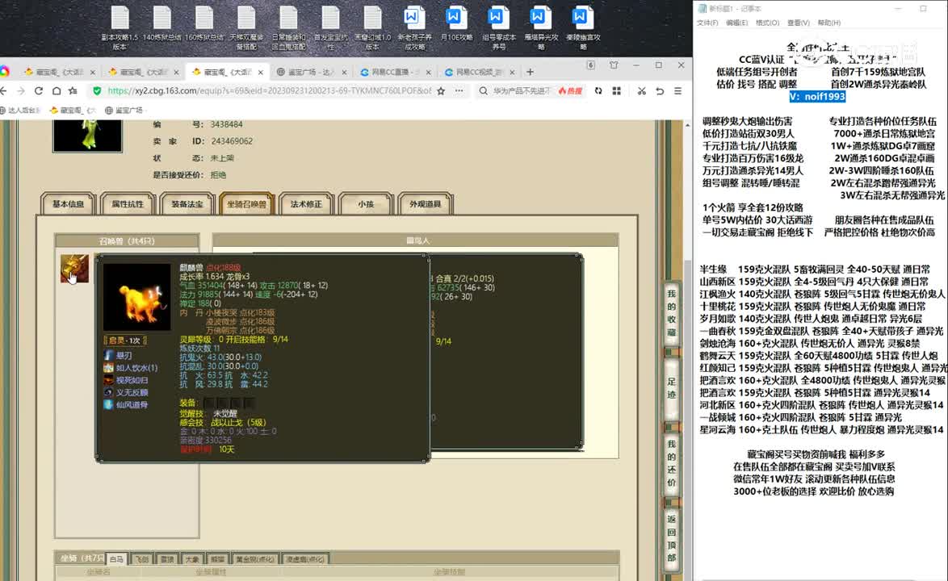The image size is (948, 581).
Task: Click the browser back arrow
Action: click(3, 91)
